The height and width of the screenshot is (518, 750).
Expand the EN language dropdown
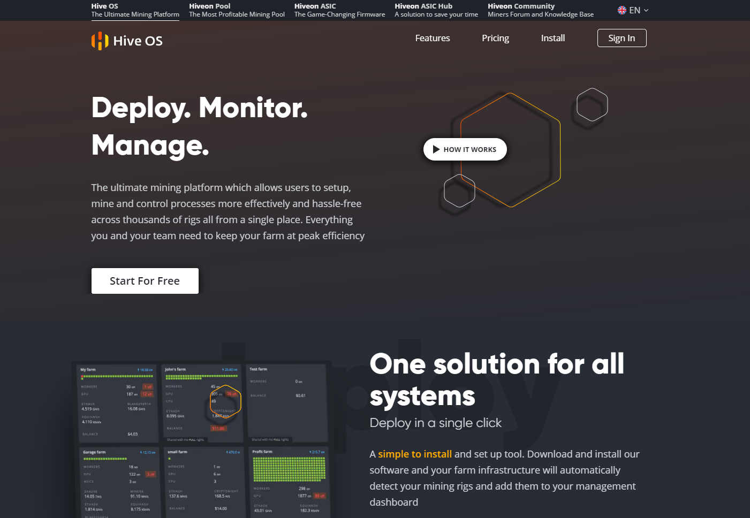(x=633, y=10)
